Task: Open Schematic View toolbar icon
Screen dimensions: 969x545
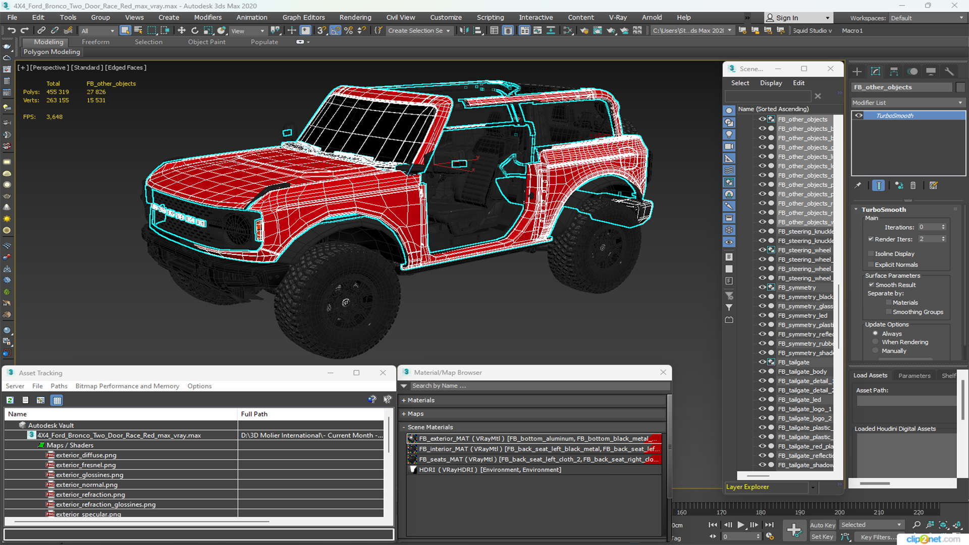Action: click(551, 30)
